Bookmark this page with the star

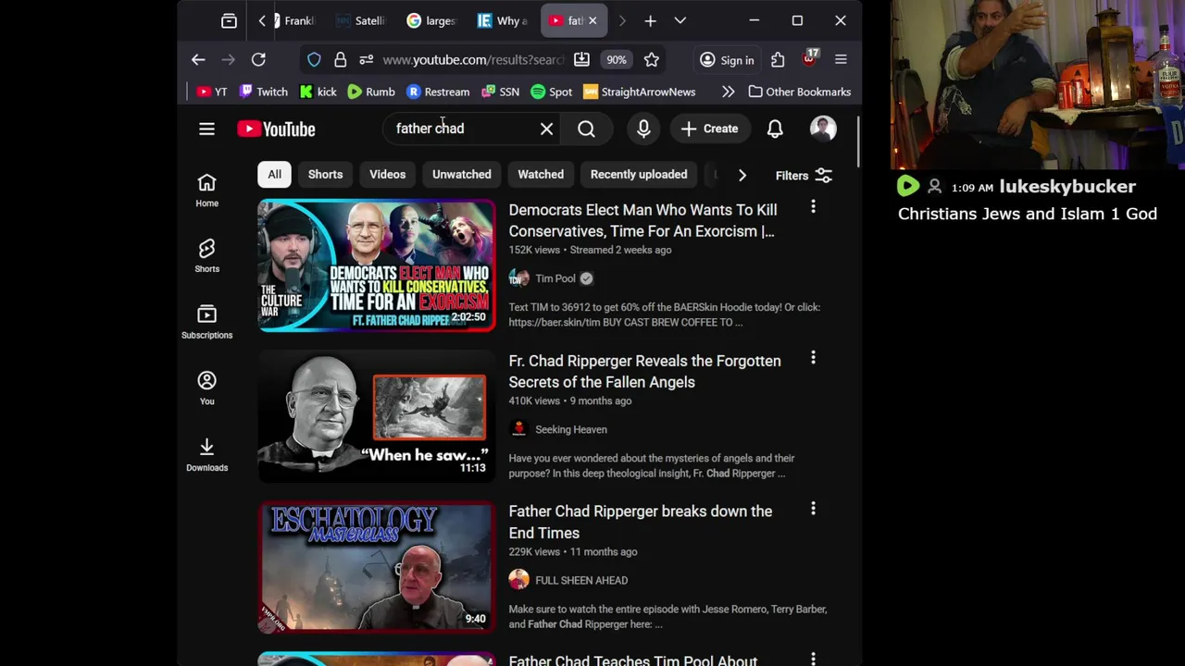(x=652, y=59)
